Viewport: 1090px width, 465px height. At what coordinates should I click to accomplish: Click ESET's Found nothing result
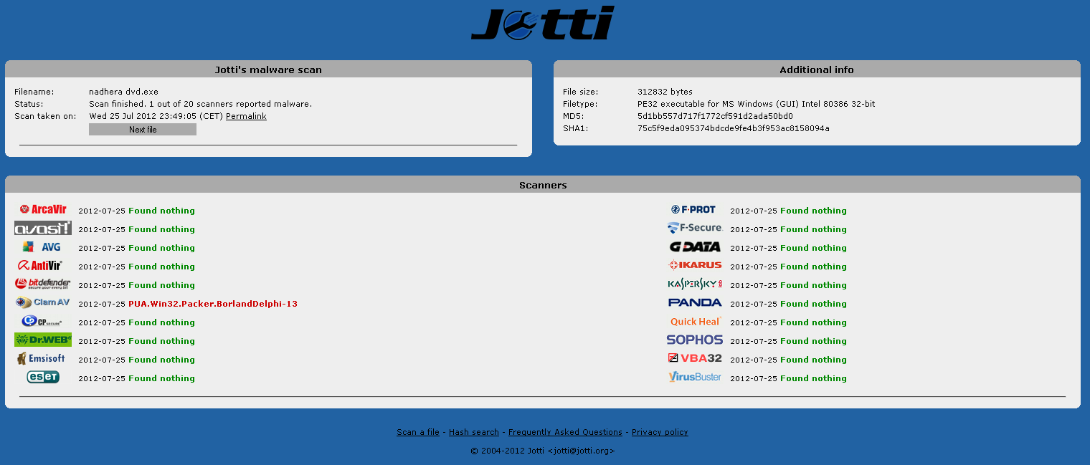(161, 378)
